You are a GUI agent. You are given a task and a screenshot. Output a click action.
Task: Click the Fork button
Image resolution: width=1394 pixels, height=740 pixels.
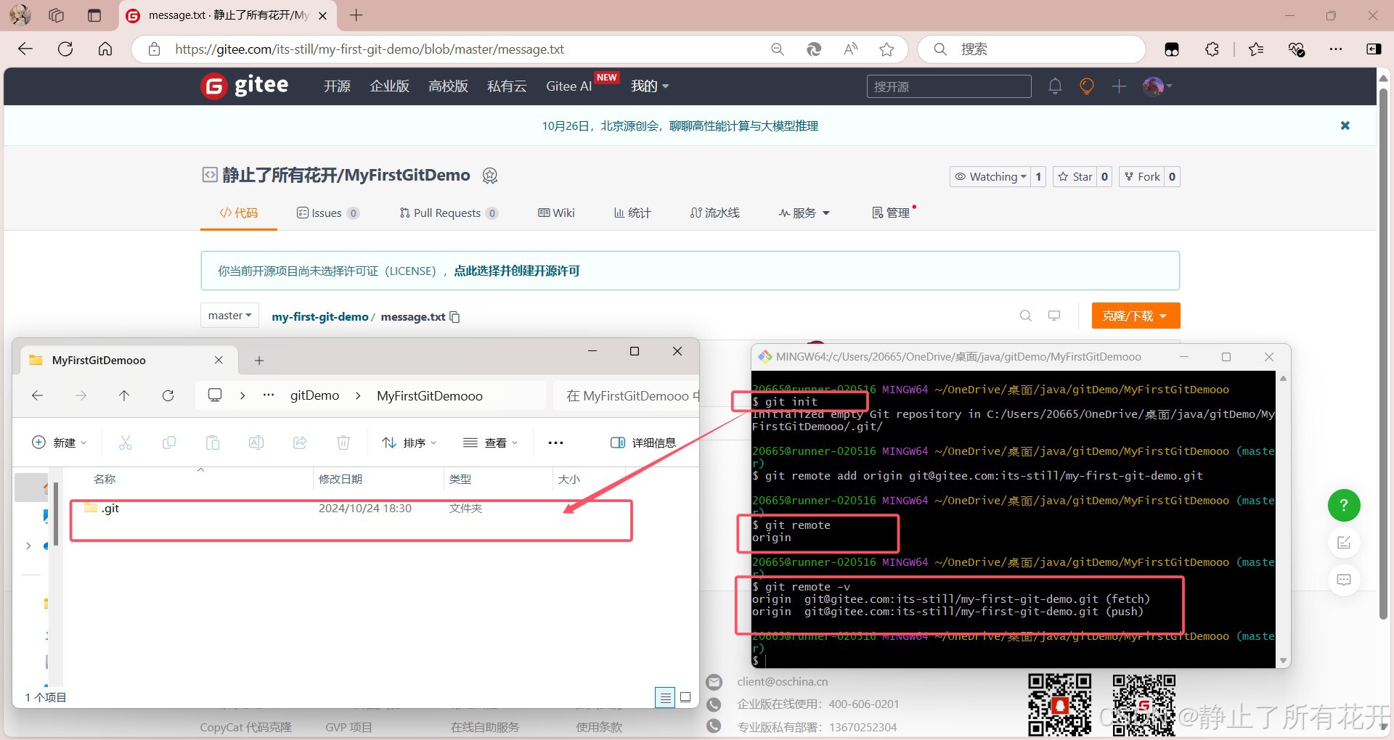click(x=1142, y=176)
